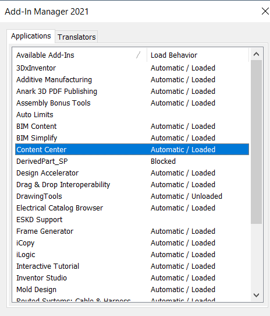Click the load behavior of Additive Manufacturing
The height and width of the screenshot is (316, 270).
pos(183,80)
